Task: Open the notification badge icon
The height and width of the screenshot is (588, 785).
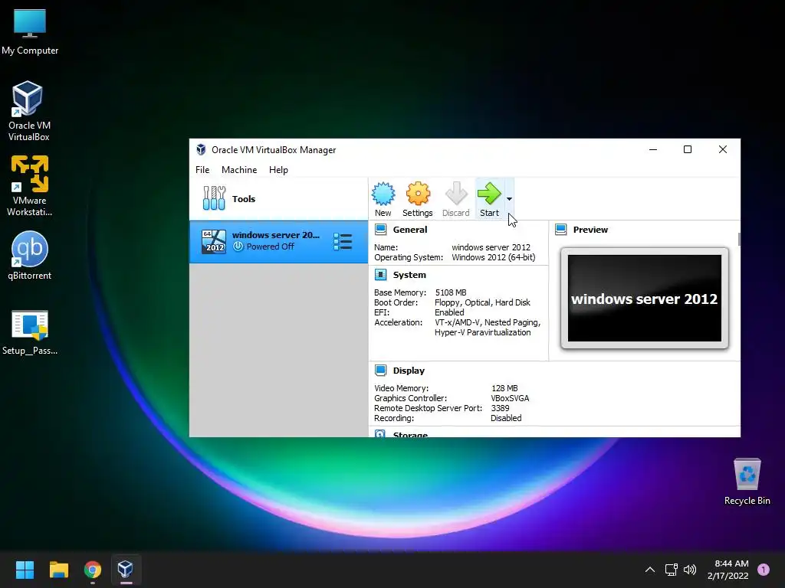Action: 764,570
